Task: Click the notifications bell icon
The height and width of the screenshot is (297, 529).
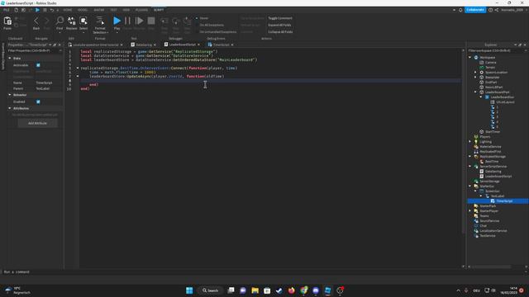Action: pyautogui.click(x=460, y=10)
